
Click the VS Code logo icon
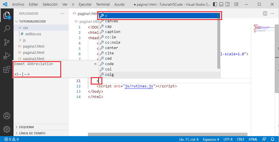5,4
